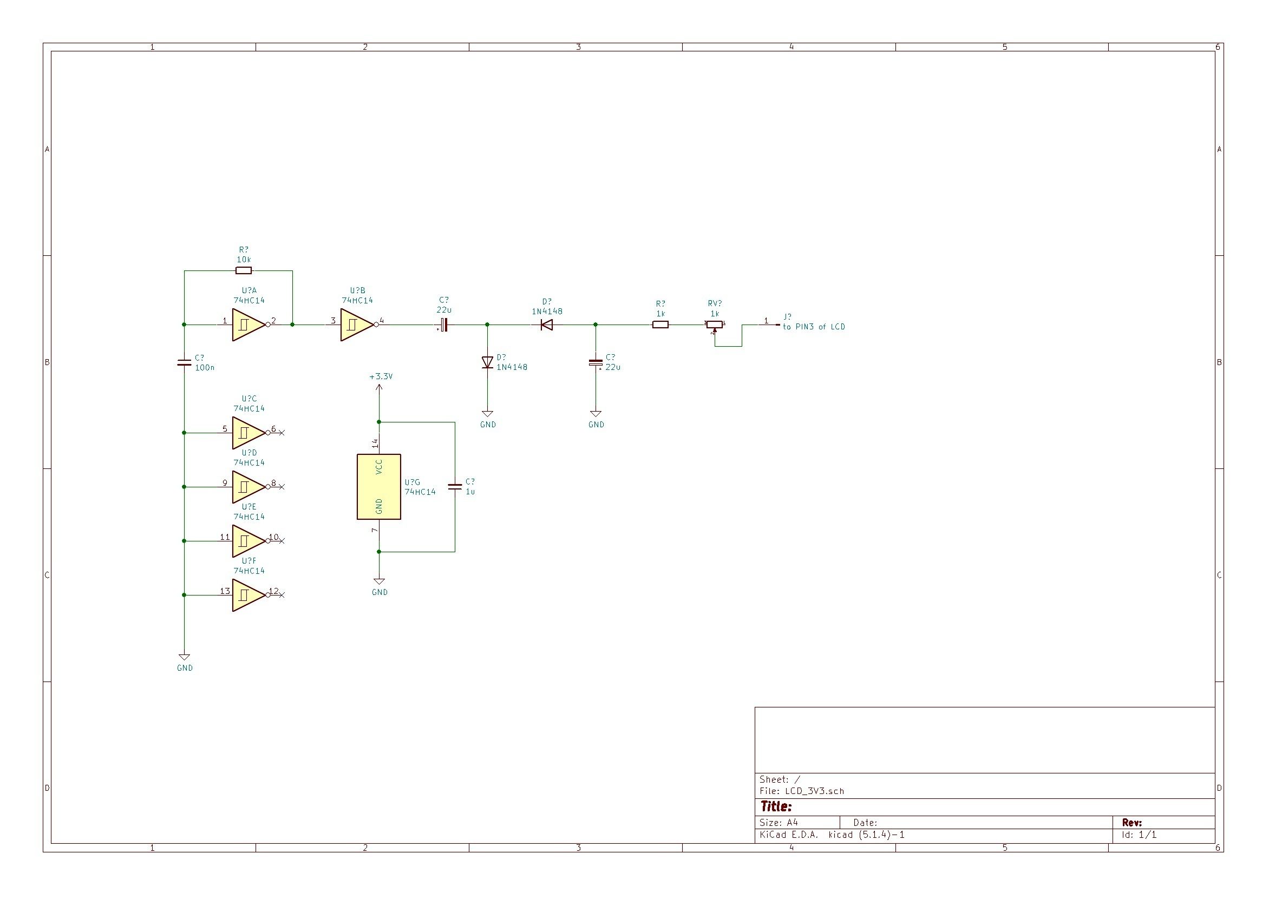Click the 10k feedback resistor symbol
1269x900 pixels.
(244, 270)
